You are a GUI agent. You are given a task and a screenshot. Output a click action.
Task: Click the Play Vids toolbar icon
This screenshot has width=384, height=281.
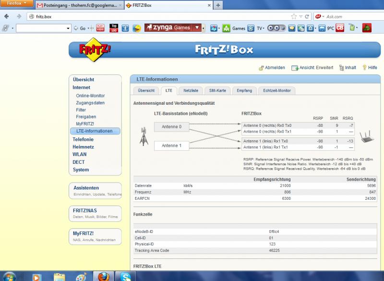100,28
